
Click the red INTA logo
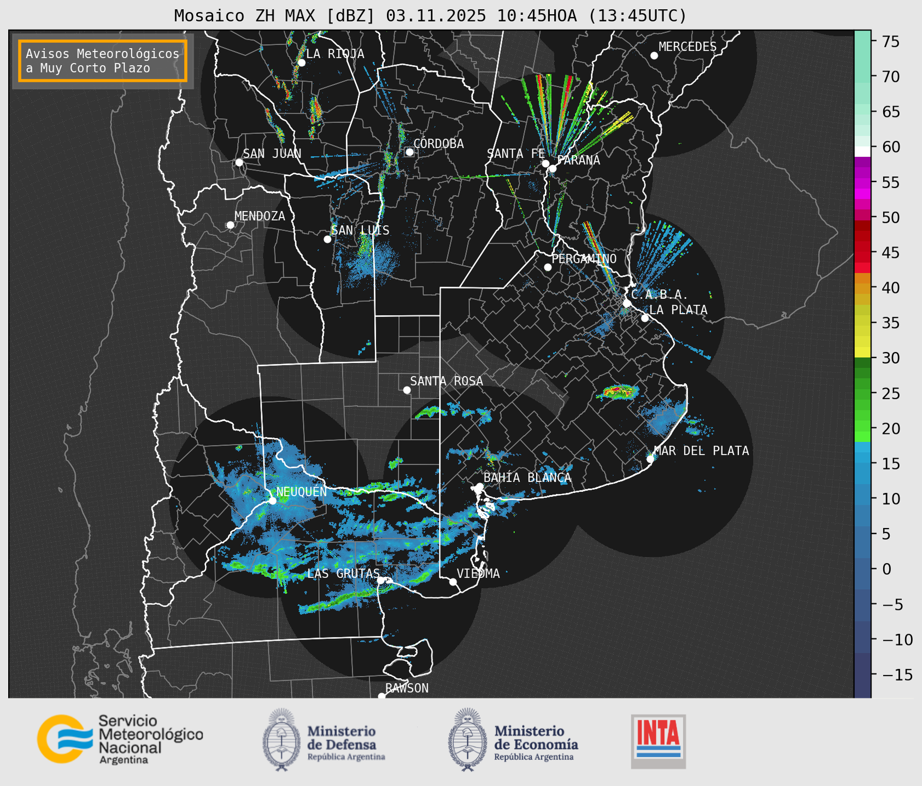(658, 741)
